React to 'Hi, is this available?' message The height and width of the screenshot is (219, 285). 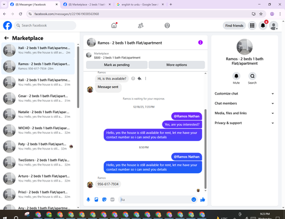coord(133,78)
